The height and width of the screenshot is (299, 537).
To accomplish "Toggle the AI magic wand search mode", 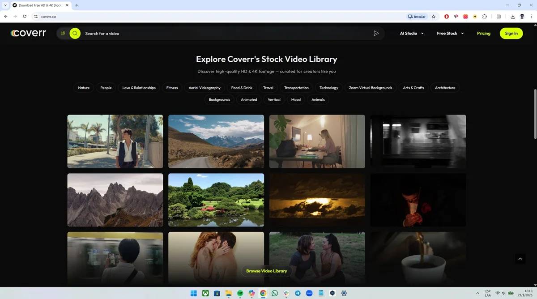I will coord(63,33).
